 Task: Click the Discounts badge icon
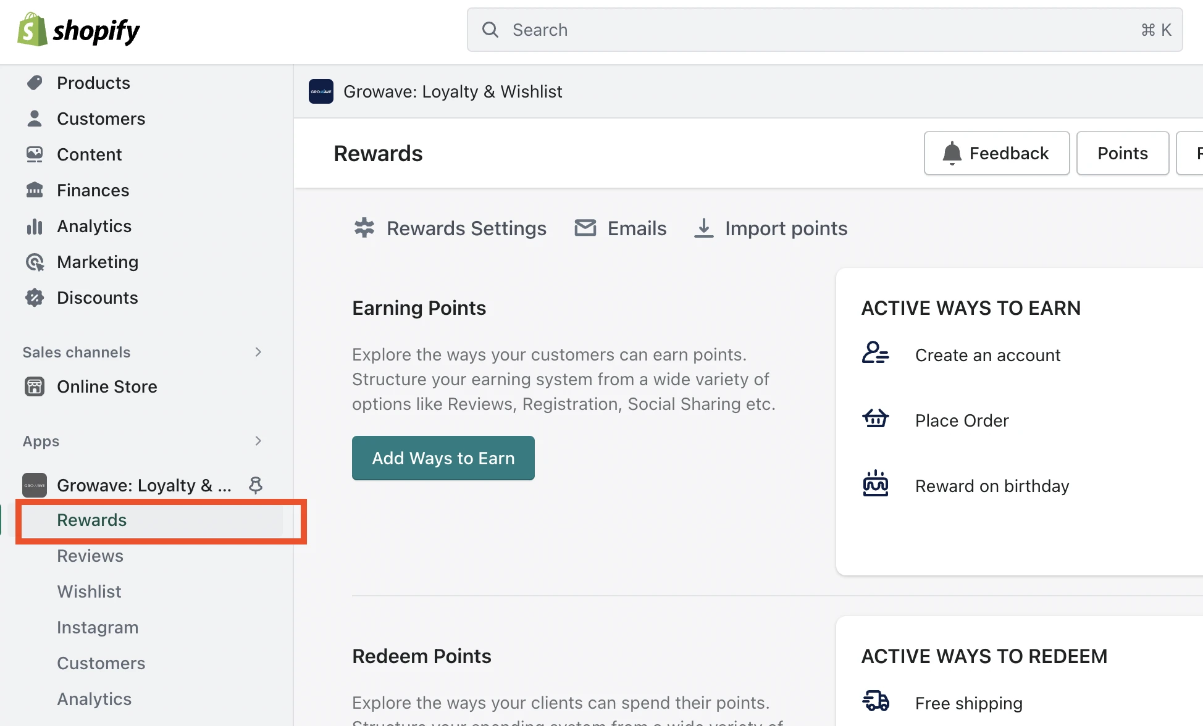click(x=35, y=298)
